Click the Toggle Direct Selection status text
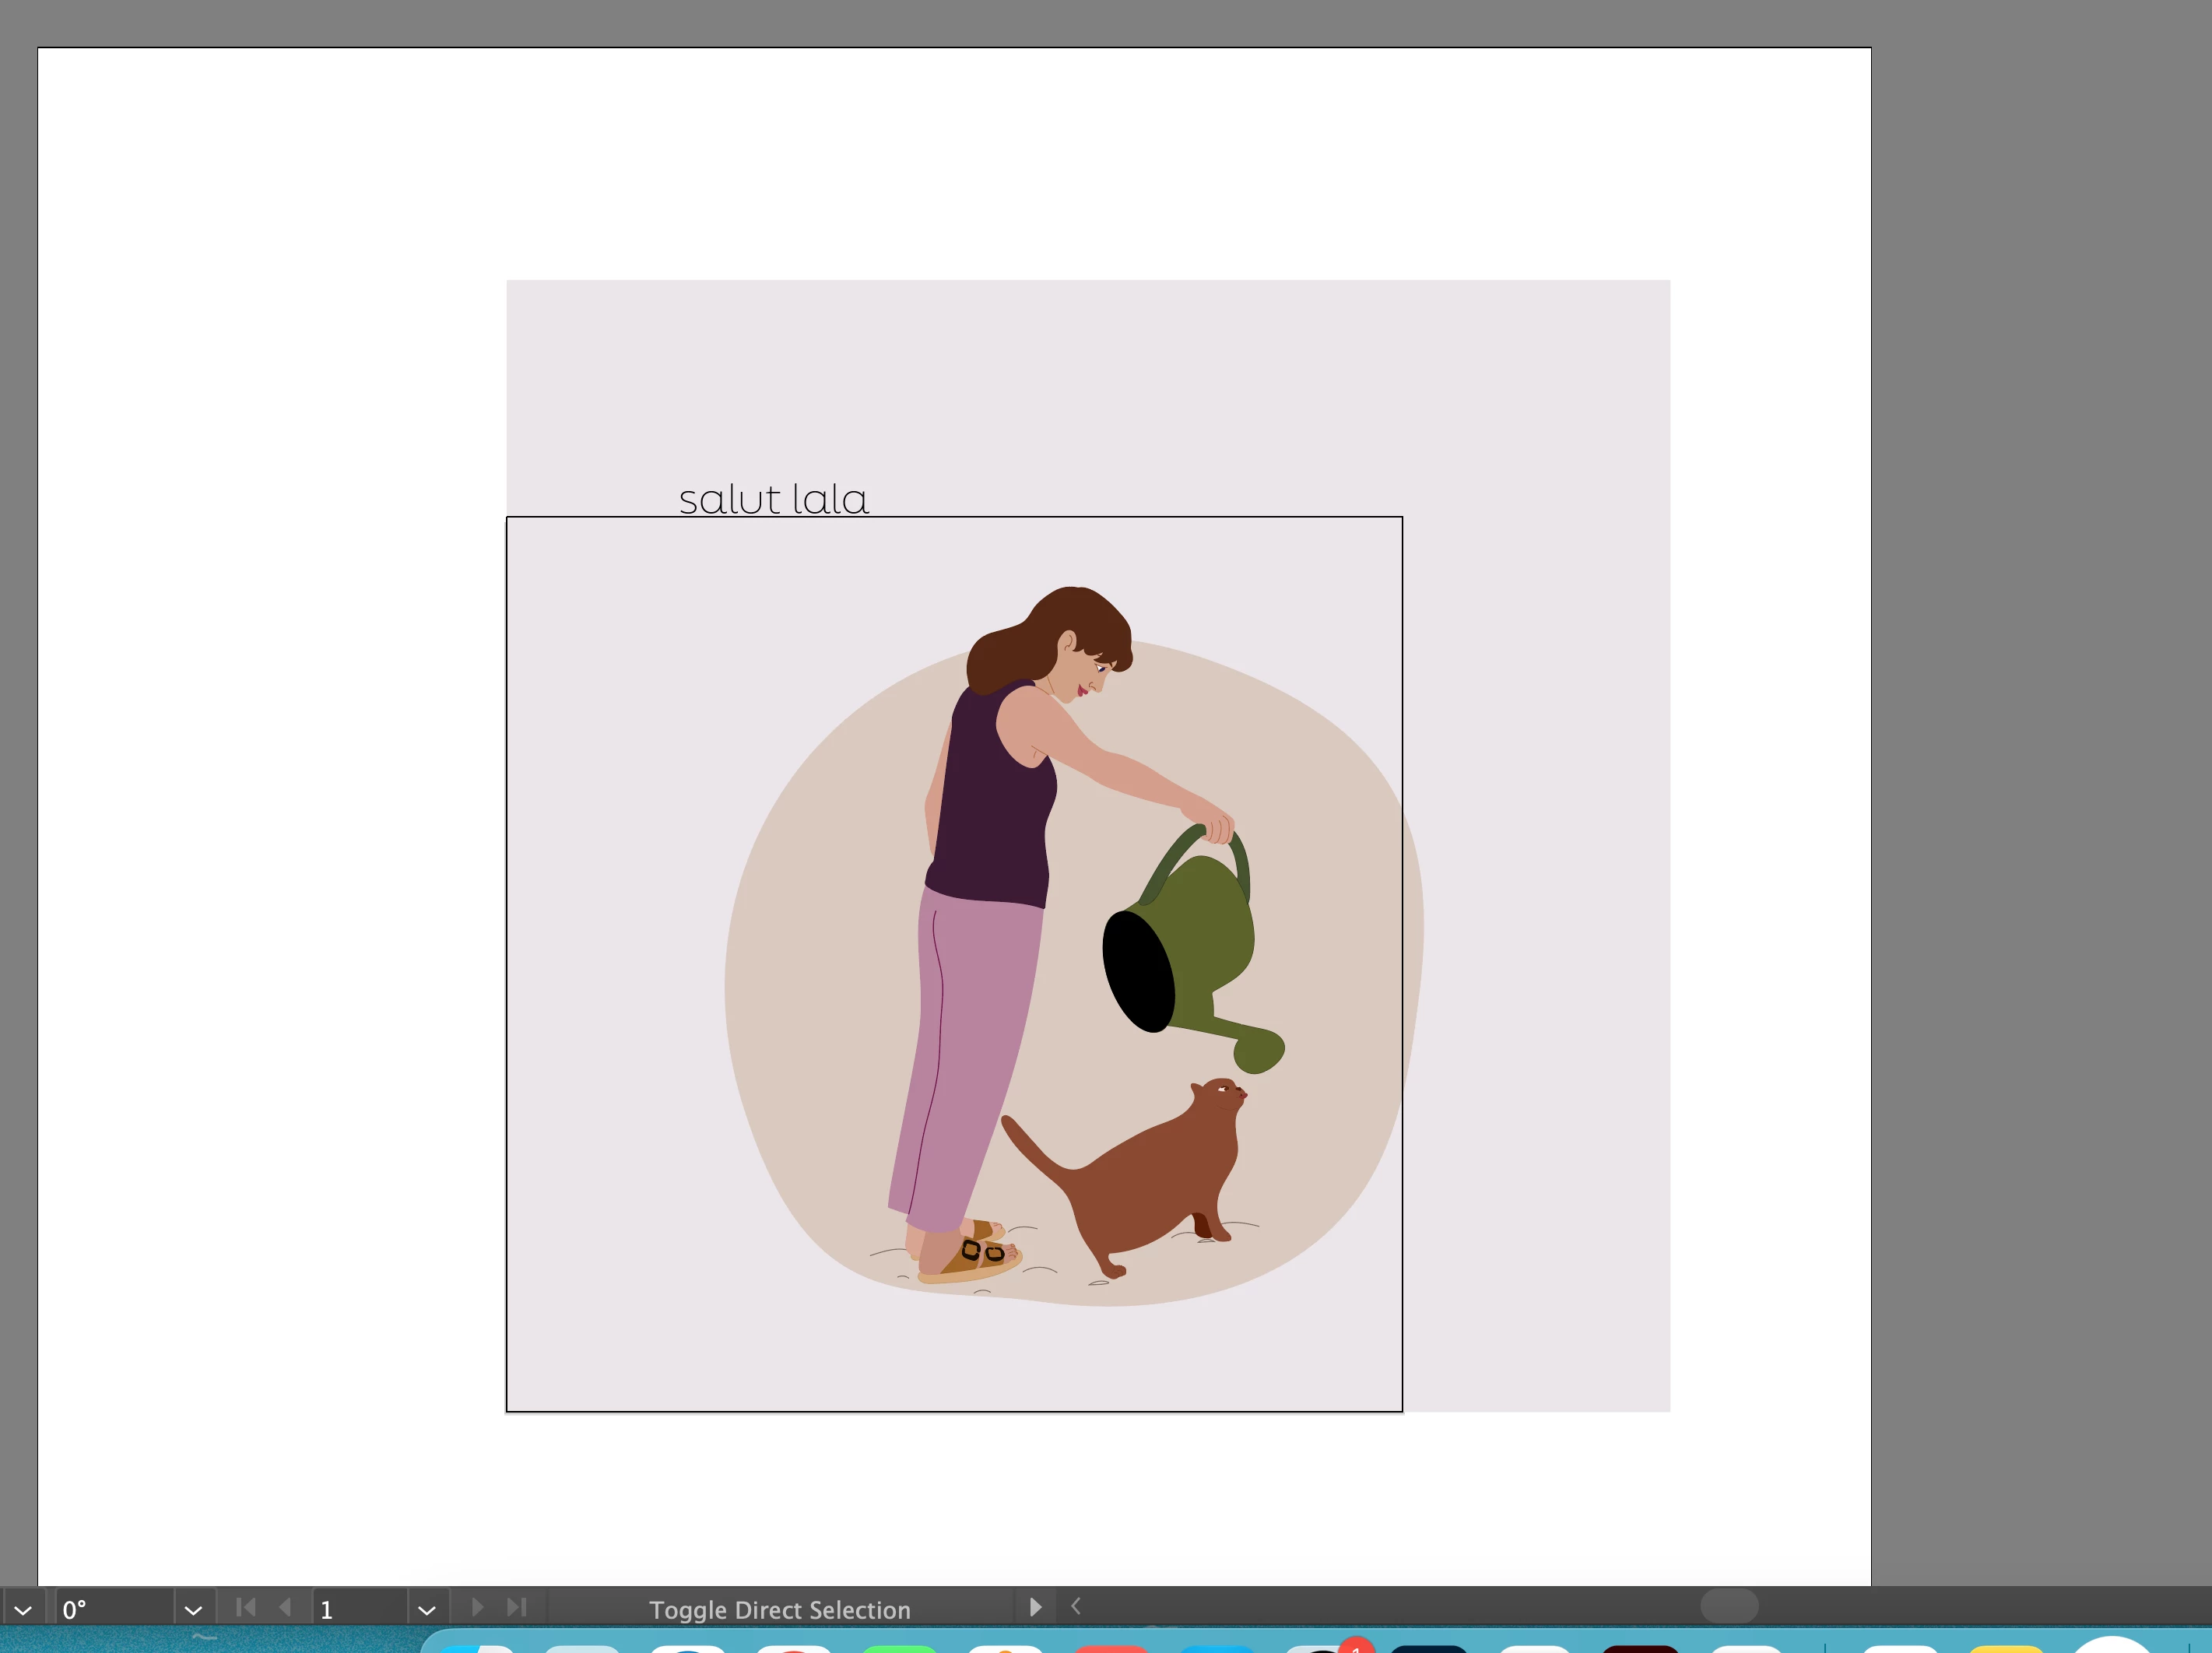2212x1653 pixels. (x=780, y=1610)
